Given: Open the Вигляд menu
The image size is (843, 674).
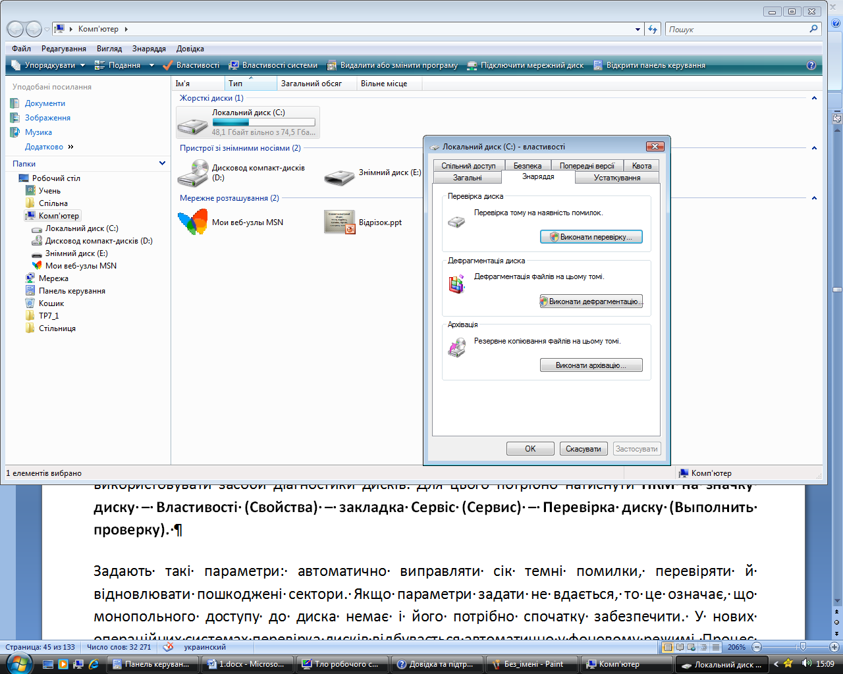Looking at the screenshot, I should click(x=109, y=49).
